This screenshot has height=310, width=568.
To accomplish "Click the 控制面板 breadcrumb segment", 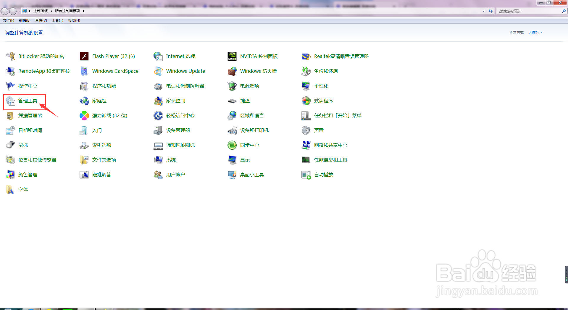I will 41,11.
